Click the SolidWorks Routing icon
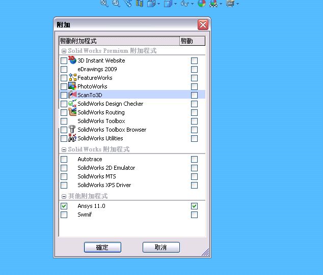 click(72, 112)
